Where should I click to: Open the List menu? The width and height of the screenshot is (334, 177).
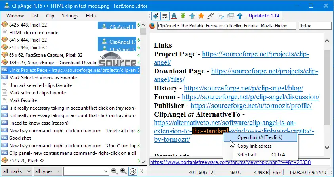tap(35, 16)
